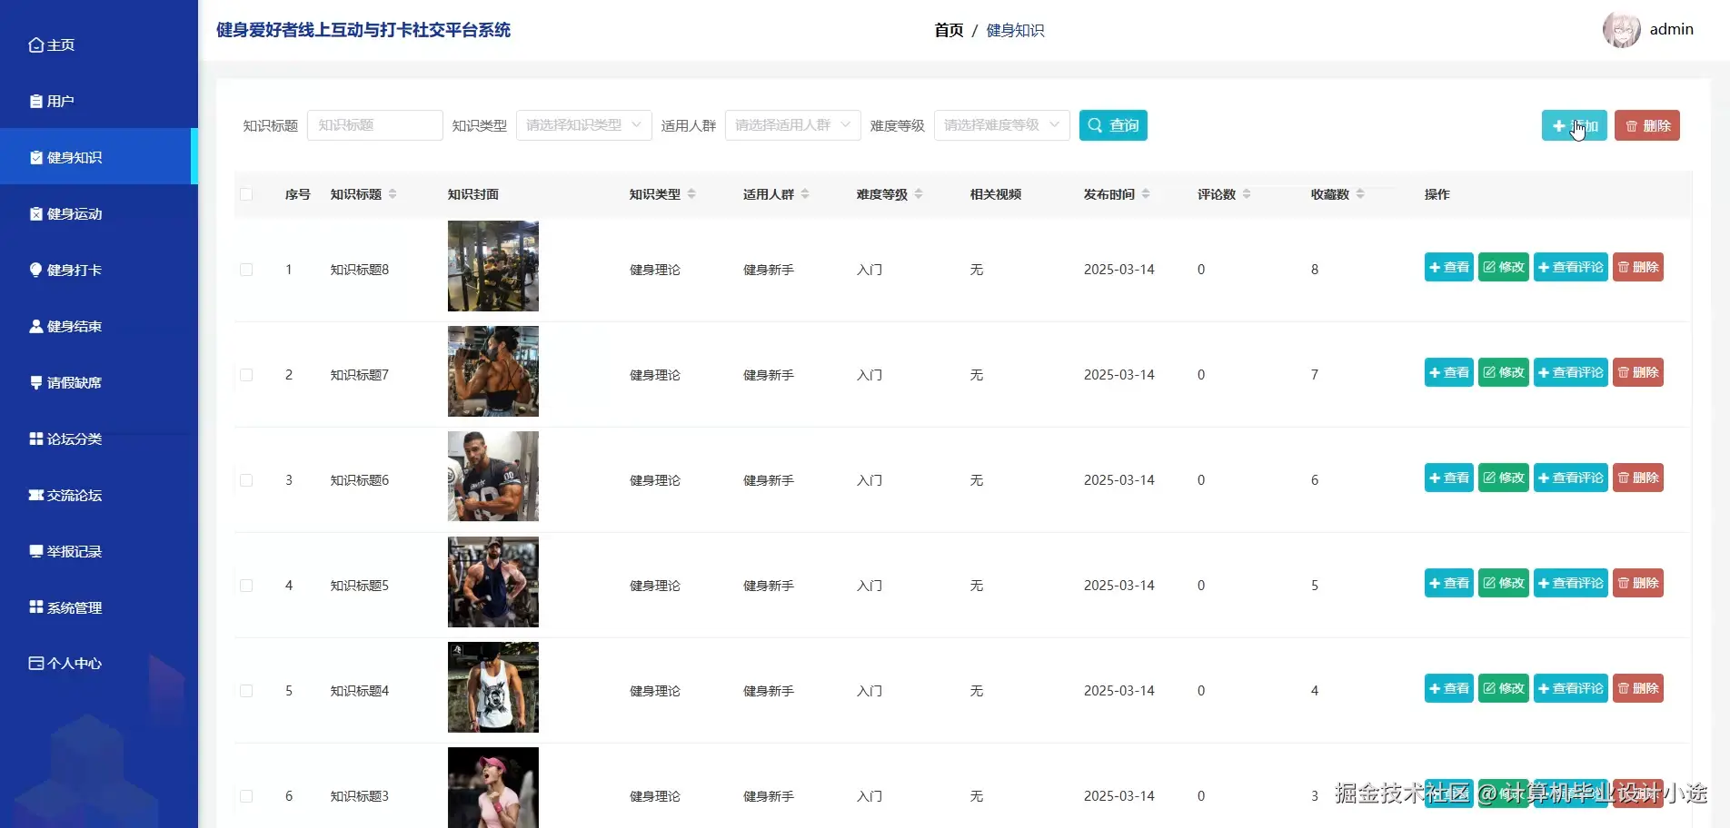Open the 请选择难度等级 dropdown

coord(1000,124)
